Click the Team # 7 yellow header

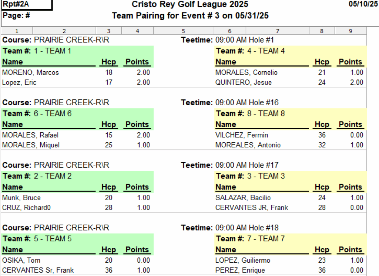[x=291, y=239]
